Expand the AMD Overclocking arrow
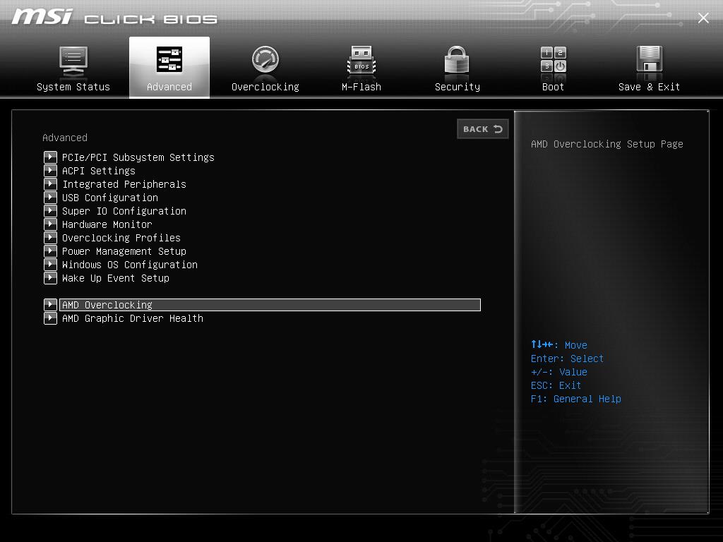Image resolution: width=723 pixels, height=542 pixels. pos(50,304)
